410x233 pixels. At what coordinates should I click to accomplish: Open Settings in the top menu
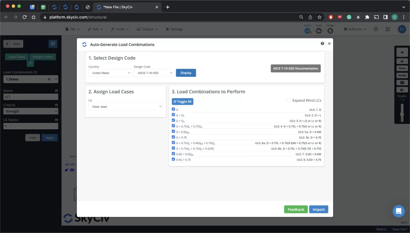174,29
